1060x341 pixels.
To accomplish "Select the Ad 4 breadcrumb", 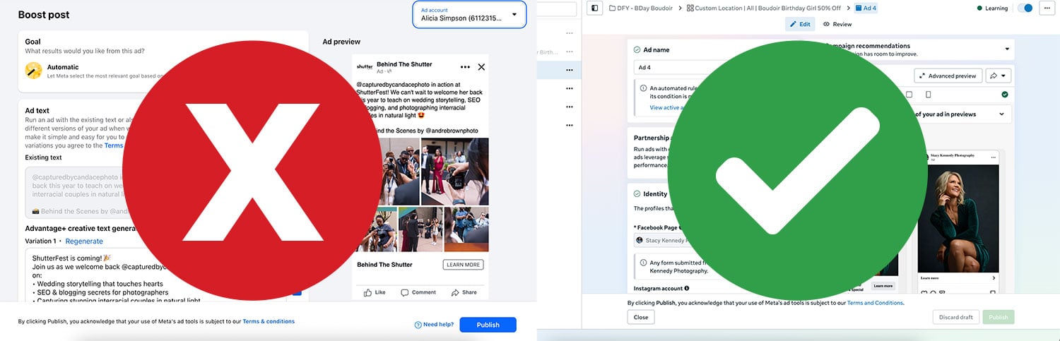I will [x=866, y=8].
